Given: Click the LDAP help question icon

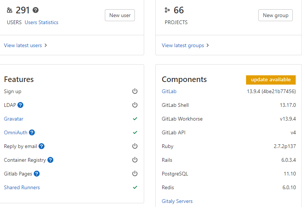Looking at the screenshot, I should tap(21, 105).
